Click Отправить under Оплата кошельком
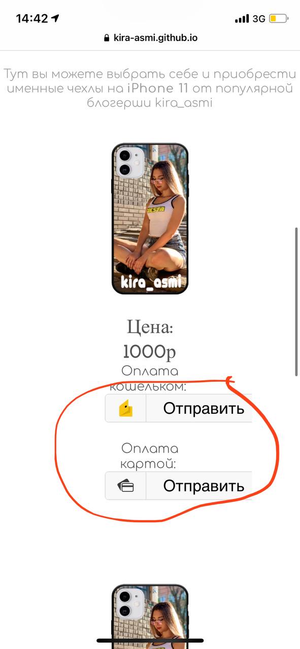 click(x=199, y=408)
